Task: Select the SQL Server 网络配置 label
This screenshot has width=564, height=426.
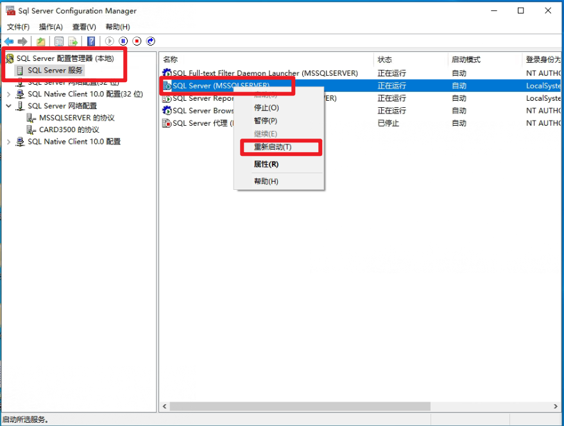Action: pyautogui.click(x=62, y=106)
